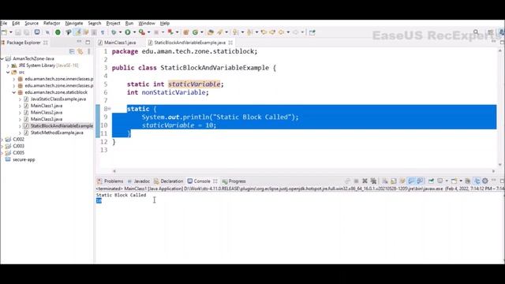Open the Source menu
Image resolution: width=505 pixels, height=284 pixels.
(32, 23)
